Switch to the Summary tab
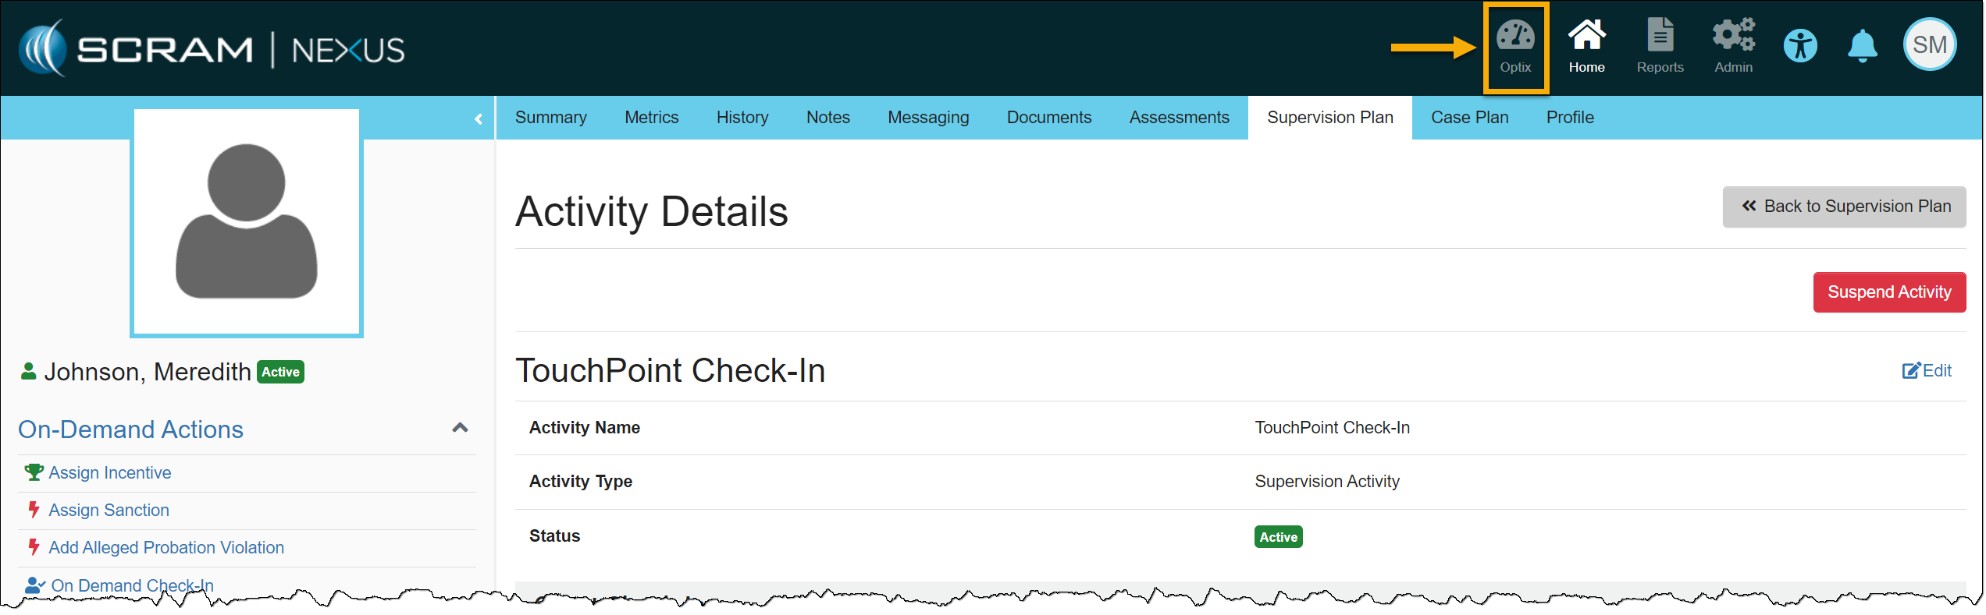This screenshot has width=1986, height=615. pyautogui.click(x=550, y=118)
